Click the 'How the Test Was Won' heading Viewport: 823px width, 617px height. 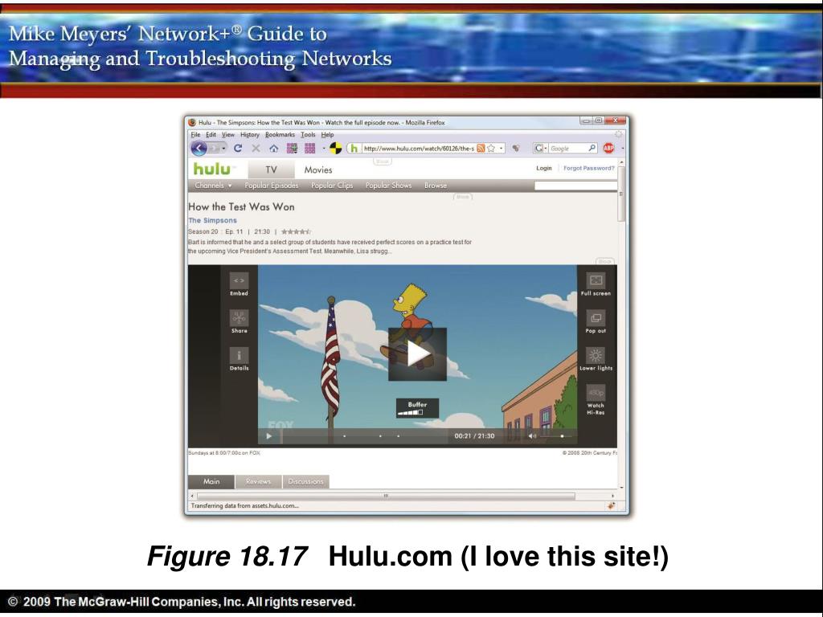pos(241,206)
